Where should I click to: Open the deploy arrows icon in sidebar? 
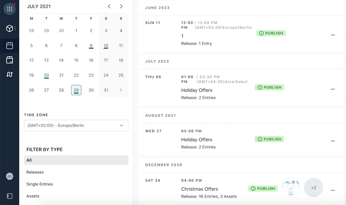pyautogui.click(x=10, y=74)
